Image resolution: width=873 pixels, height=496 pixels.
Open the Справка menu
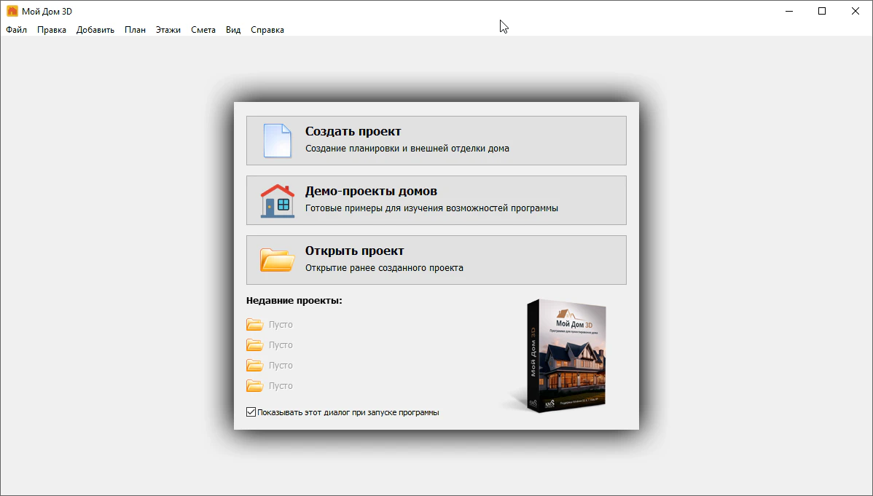(267, 30)
